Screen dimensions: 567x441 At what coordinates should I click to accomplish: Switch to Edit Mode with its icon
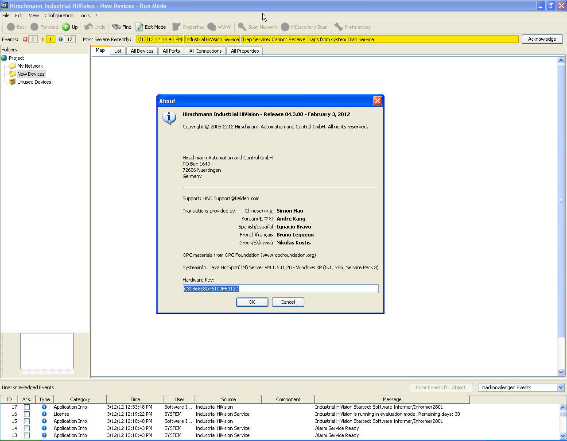coord(139,27)
